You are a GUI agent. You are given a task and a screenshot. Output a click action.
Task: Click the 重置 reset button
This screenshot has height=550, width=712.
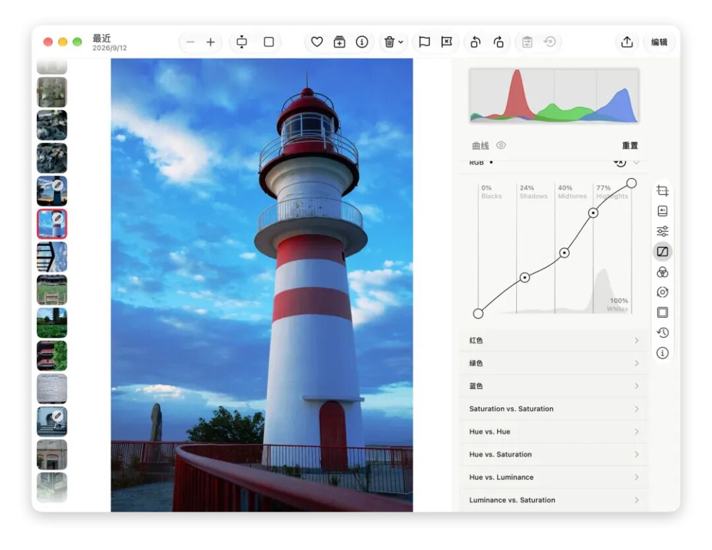[630, 145]
